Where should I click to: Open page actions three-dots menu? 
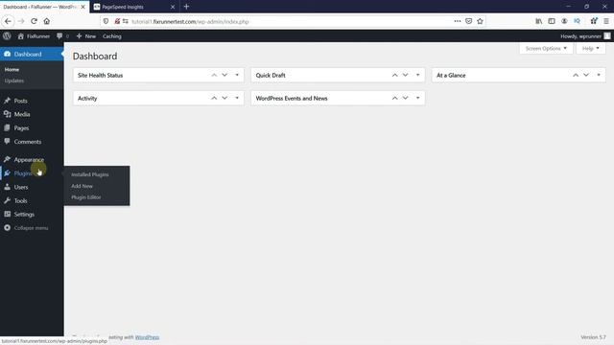click(458, 21)
